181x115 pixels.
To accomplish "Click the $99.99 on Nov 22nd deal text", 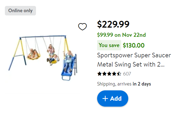I will tap(121, 35).
